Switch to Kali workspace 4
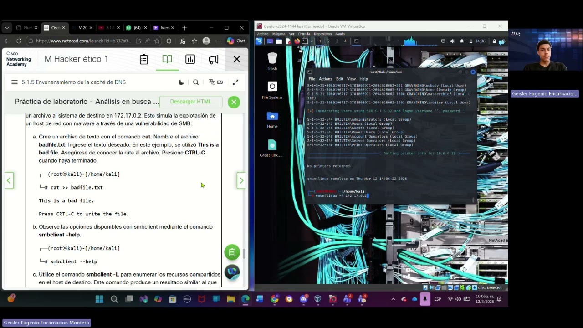Image resolution: width=583 pixels, height=328 pixels. [x=345, y=41]
